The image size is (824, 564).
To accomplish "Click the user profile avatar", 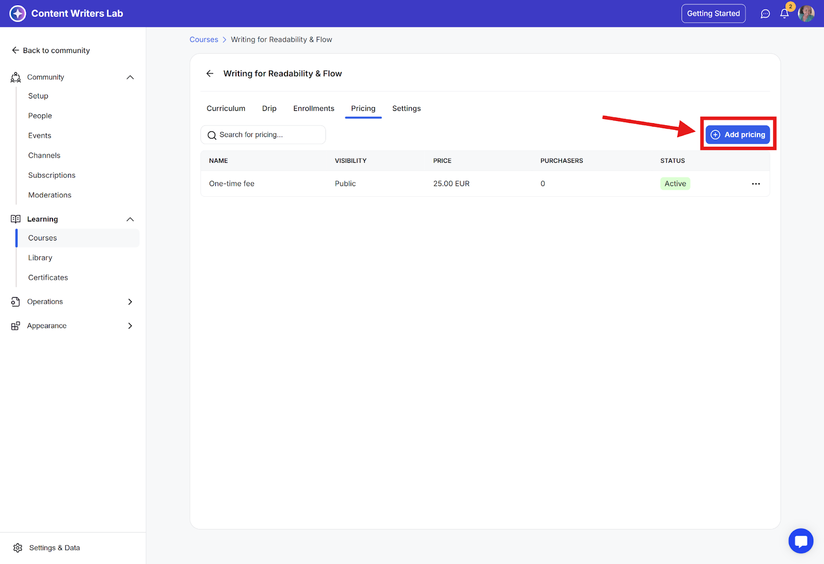I will pyautogui.click(x=806, y=14).
